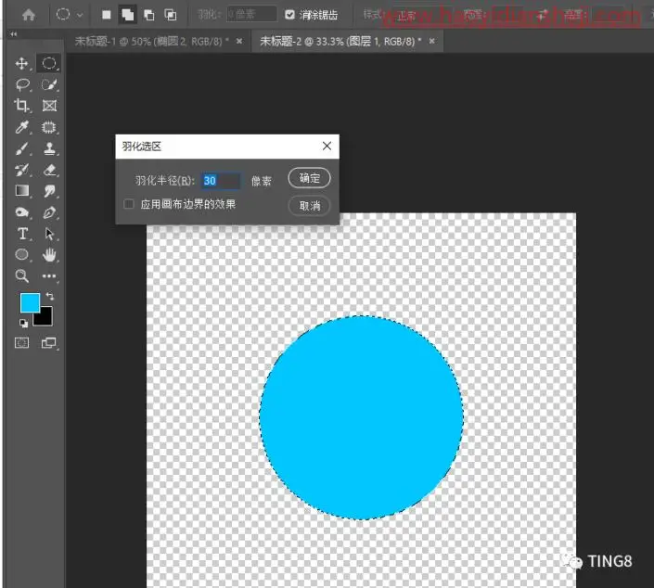Cancel feather dialog with 取消 button
This screenshot has width=654, height=588.
tap(310, 206)
